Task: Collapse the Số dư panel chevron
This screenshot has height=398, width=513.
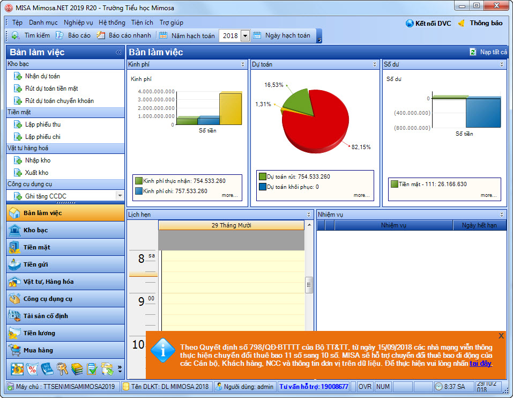Action: pos(502,64)
